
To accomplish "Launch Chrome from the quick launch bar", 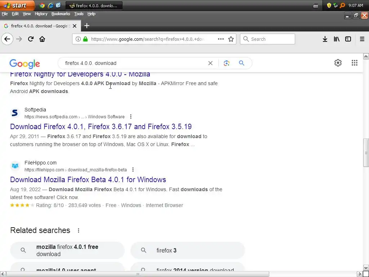I will pos(42,5).
